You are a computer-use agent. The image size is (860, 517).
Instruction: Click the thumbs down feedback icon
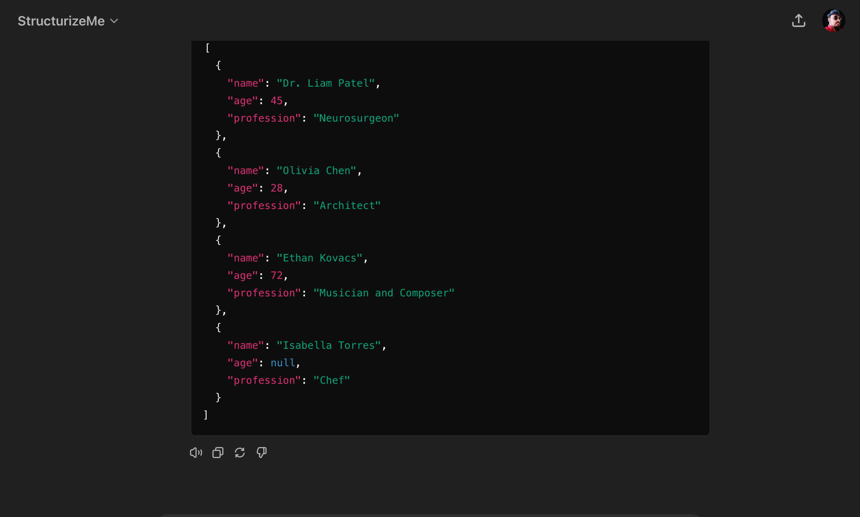click(x=261, y=453)
